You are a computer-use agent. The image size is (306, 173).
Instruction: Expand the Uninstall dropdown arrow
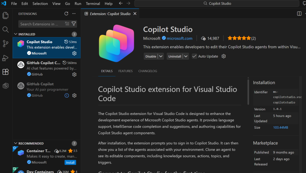tap(186, 56)
